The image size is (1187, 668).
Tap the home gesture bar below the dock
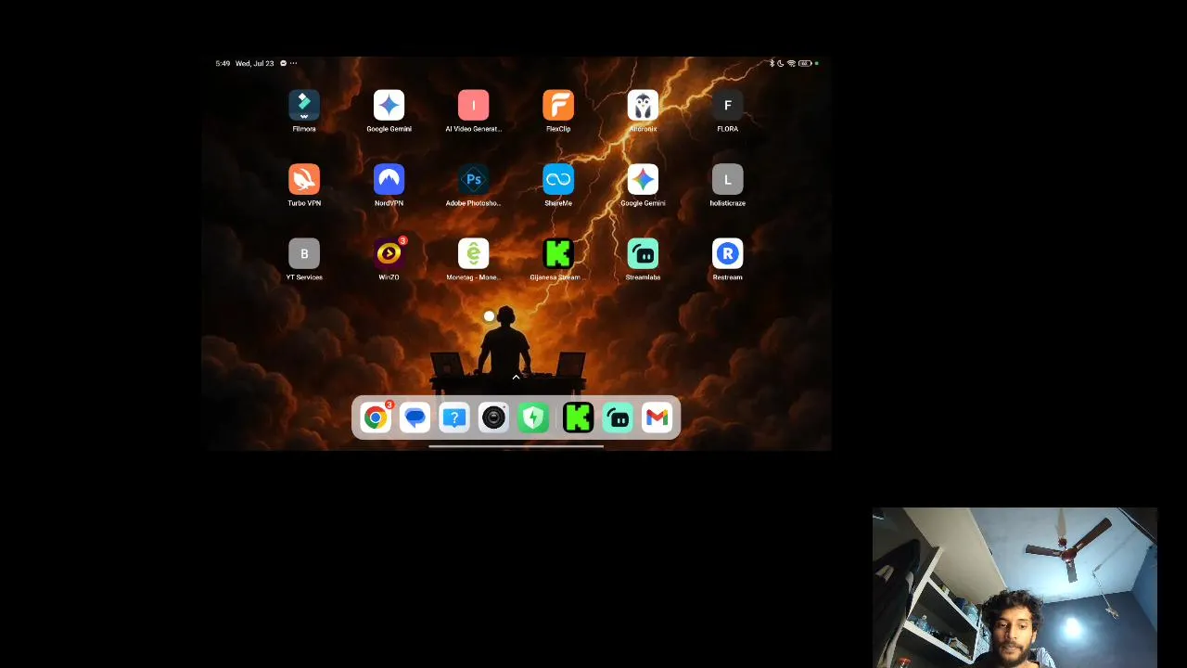pyautogui.click(x=517, y=446)
